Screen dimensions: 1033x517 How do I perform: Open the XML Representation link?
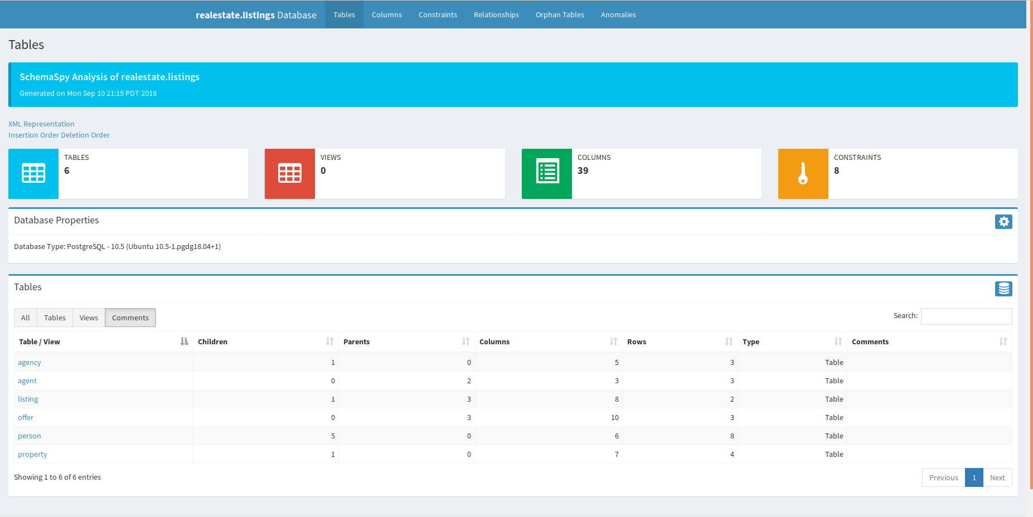pos(41,124)
